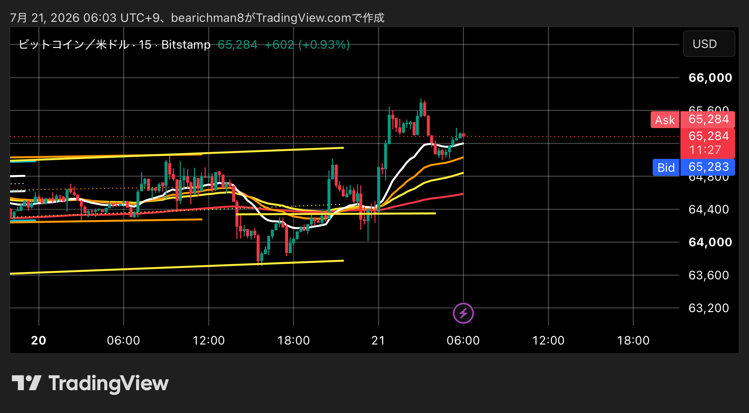Click the Ask tag label
This screenshot has height=413, width=749.
click(665, 120)
